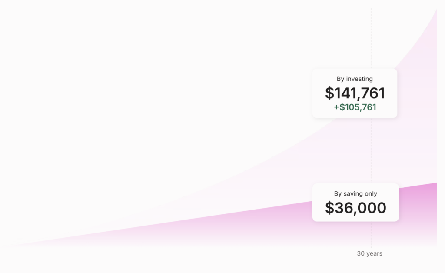Click the "By saving only" label text
Viewport: 445px width, 273px height.
[355, 194]
